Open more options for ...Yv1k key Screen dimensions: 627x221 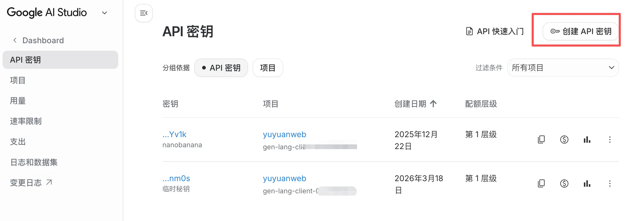pyautogui.click(x=610, y=139)
